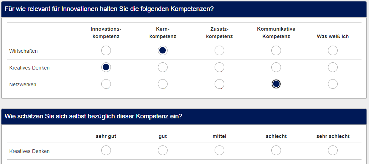Set Netzwerken to Zusatzkompetenz
Viewport: 369px width, 164px height.
coord(219,84)
